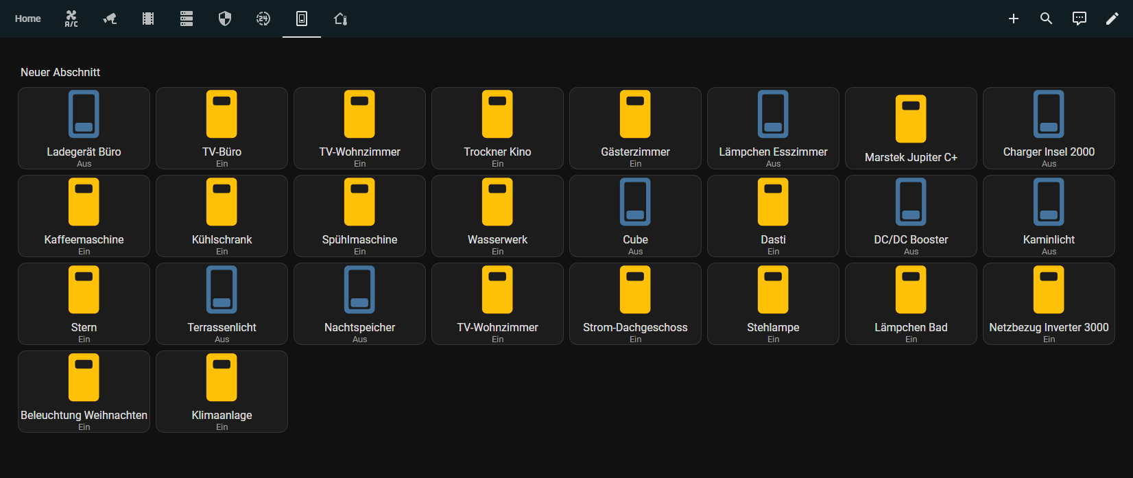Open the home thermometer tab icon
Screen dimensions: 1133x478
tap(340, 19)
